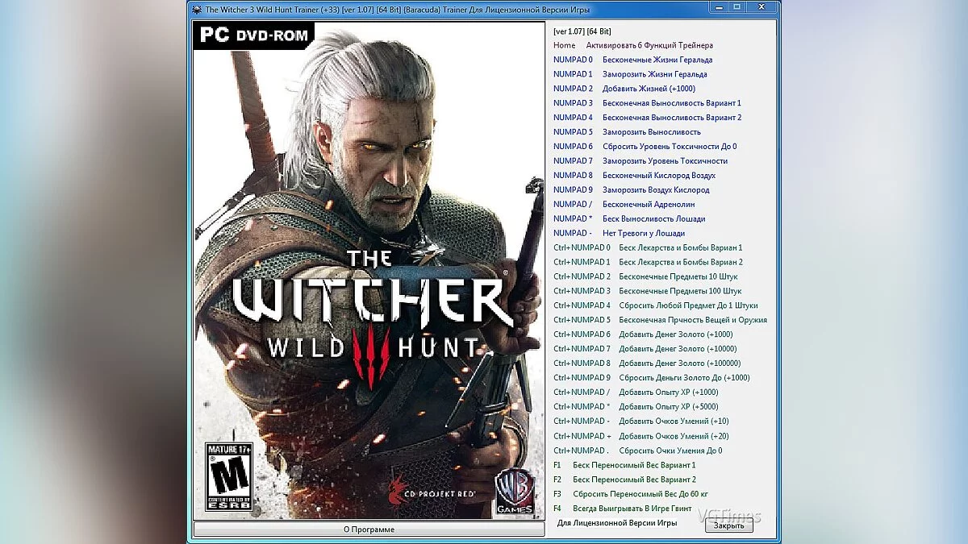Click 'Добавить Опыту XP (+5000)' line
Image resolution: width=968 pixels, height=544 pixels.
[x=668, y=408]
